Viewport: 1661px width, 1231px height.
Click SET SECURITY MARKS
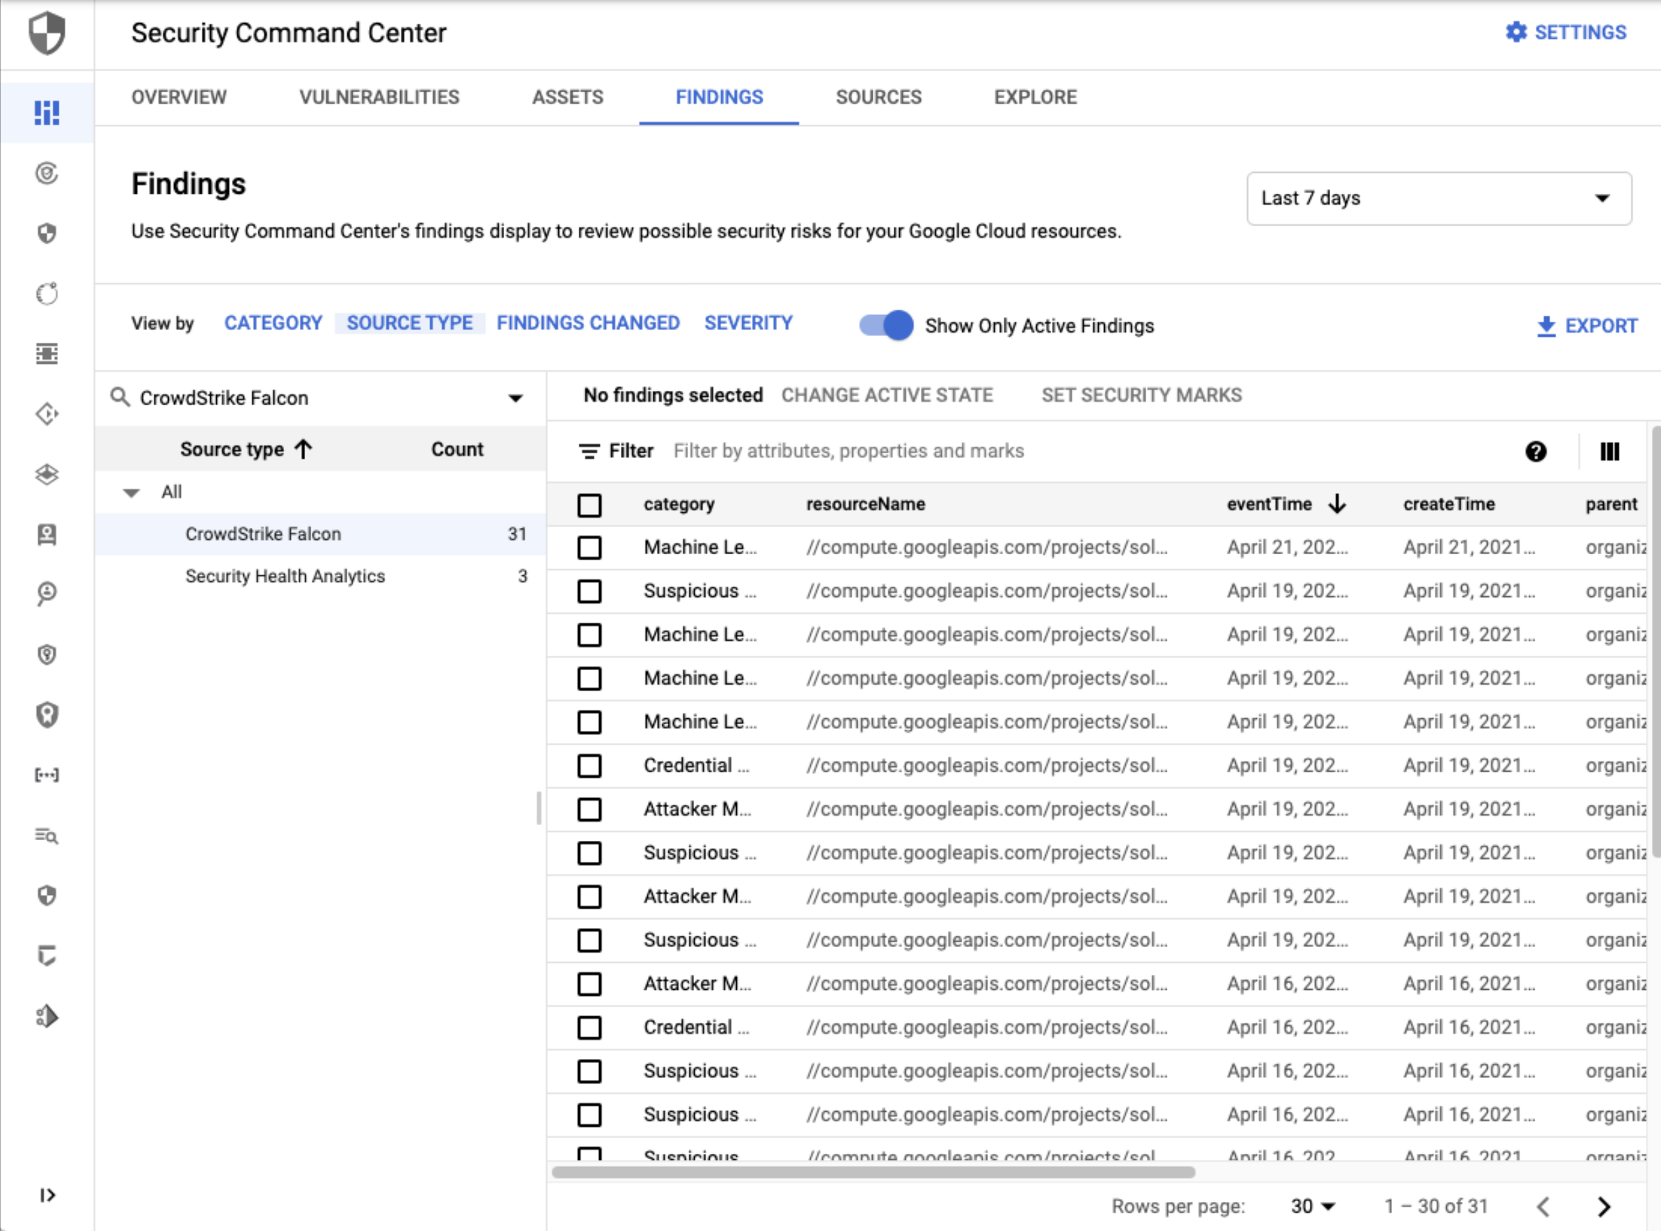pyautogui.click(x=1141, y=395)
